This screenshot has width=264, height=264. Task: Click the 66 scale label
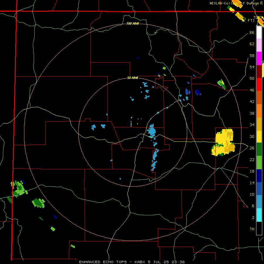click(x=252, y=32)
